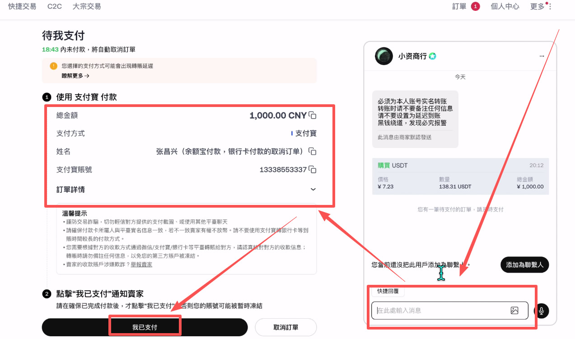Open the chat more-options icon
575x339 pixels.
coord(542,56)
